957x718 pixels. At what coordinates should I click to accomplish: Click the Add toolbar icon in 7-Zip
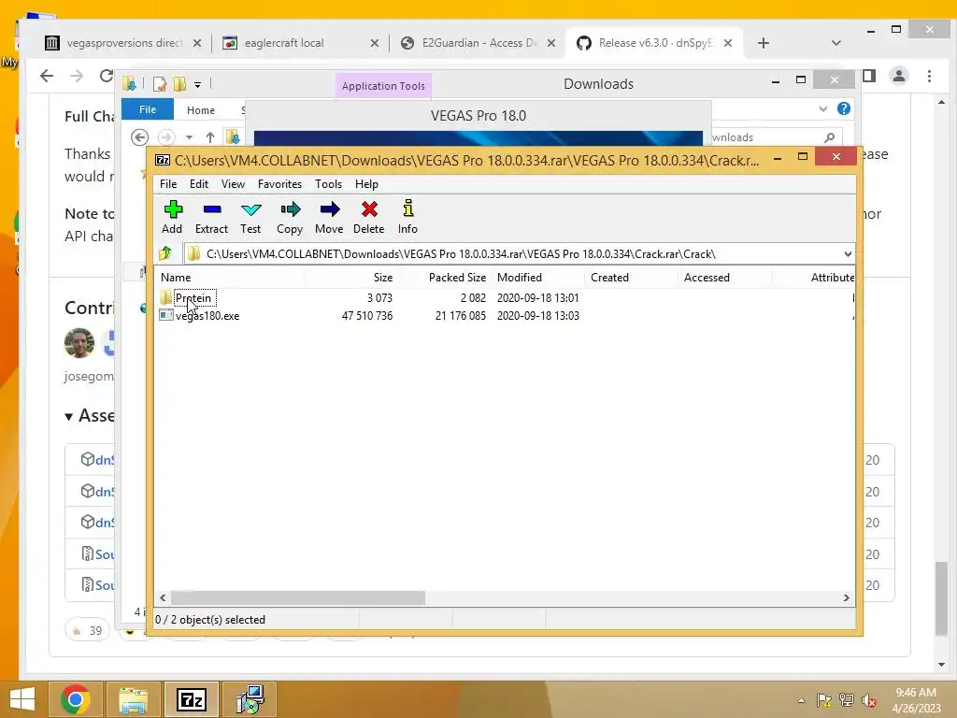(172, 217)
